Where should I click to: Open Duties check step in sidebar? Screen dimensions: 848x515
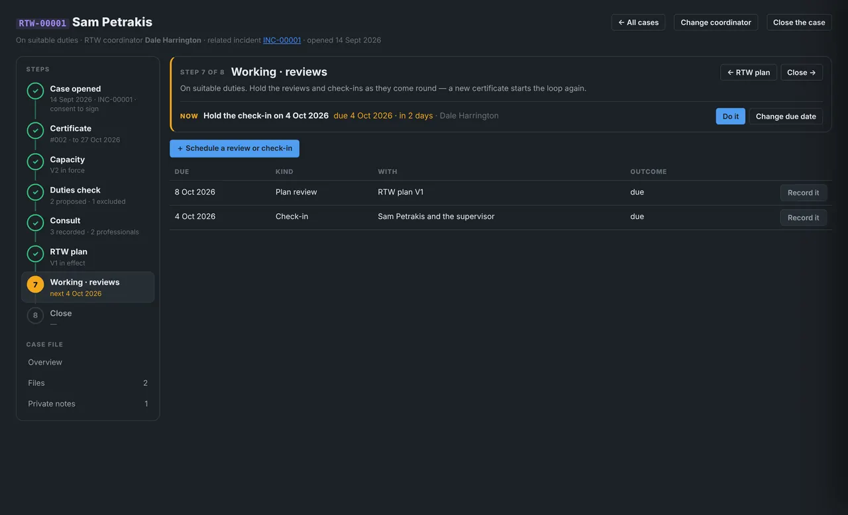pos(88,195)
